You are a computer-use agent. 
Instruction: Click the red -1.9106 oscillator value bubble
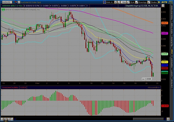165,106
